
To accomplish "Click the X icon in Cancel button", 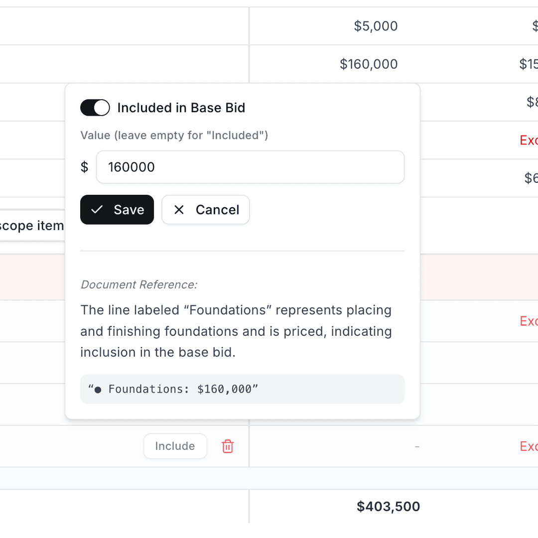I will coord(179,210).
